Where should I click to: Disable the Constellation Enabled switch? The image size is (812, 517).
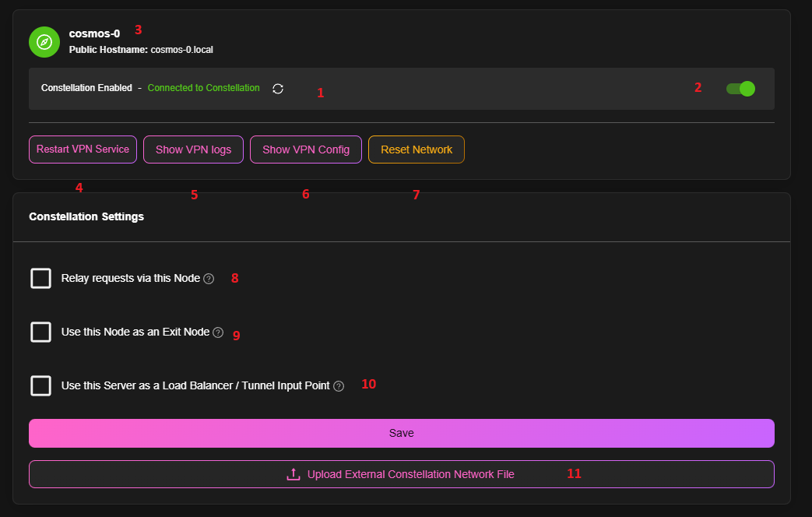pyautogui.click(x=740, y=89)
